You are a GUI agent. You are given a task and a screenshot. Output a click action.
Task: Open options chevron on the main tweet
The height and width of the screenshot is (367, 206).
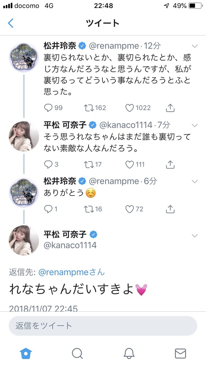tap(195, 236)
